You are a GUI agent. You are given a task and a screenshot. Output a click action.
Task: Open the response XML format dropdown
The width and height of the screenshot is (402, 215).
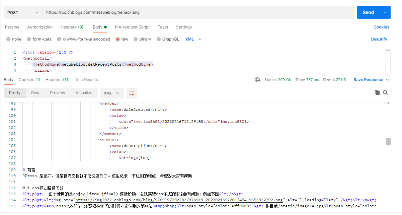[x=112, y=93]
